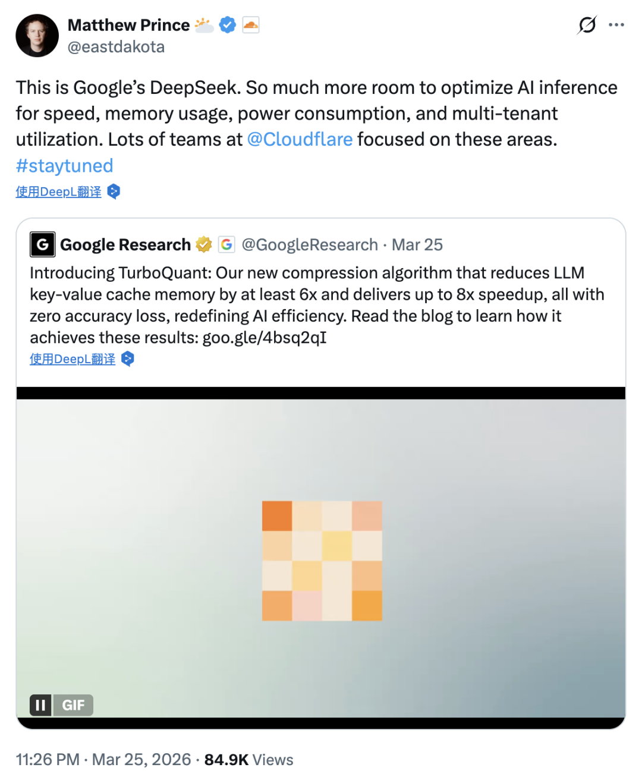Viewport: 642px width, 777px height.
Task: Click the Google 'G' affiliation badge
Action: pyautogui.click(x=226, y=244)
